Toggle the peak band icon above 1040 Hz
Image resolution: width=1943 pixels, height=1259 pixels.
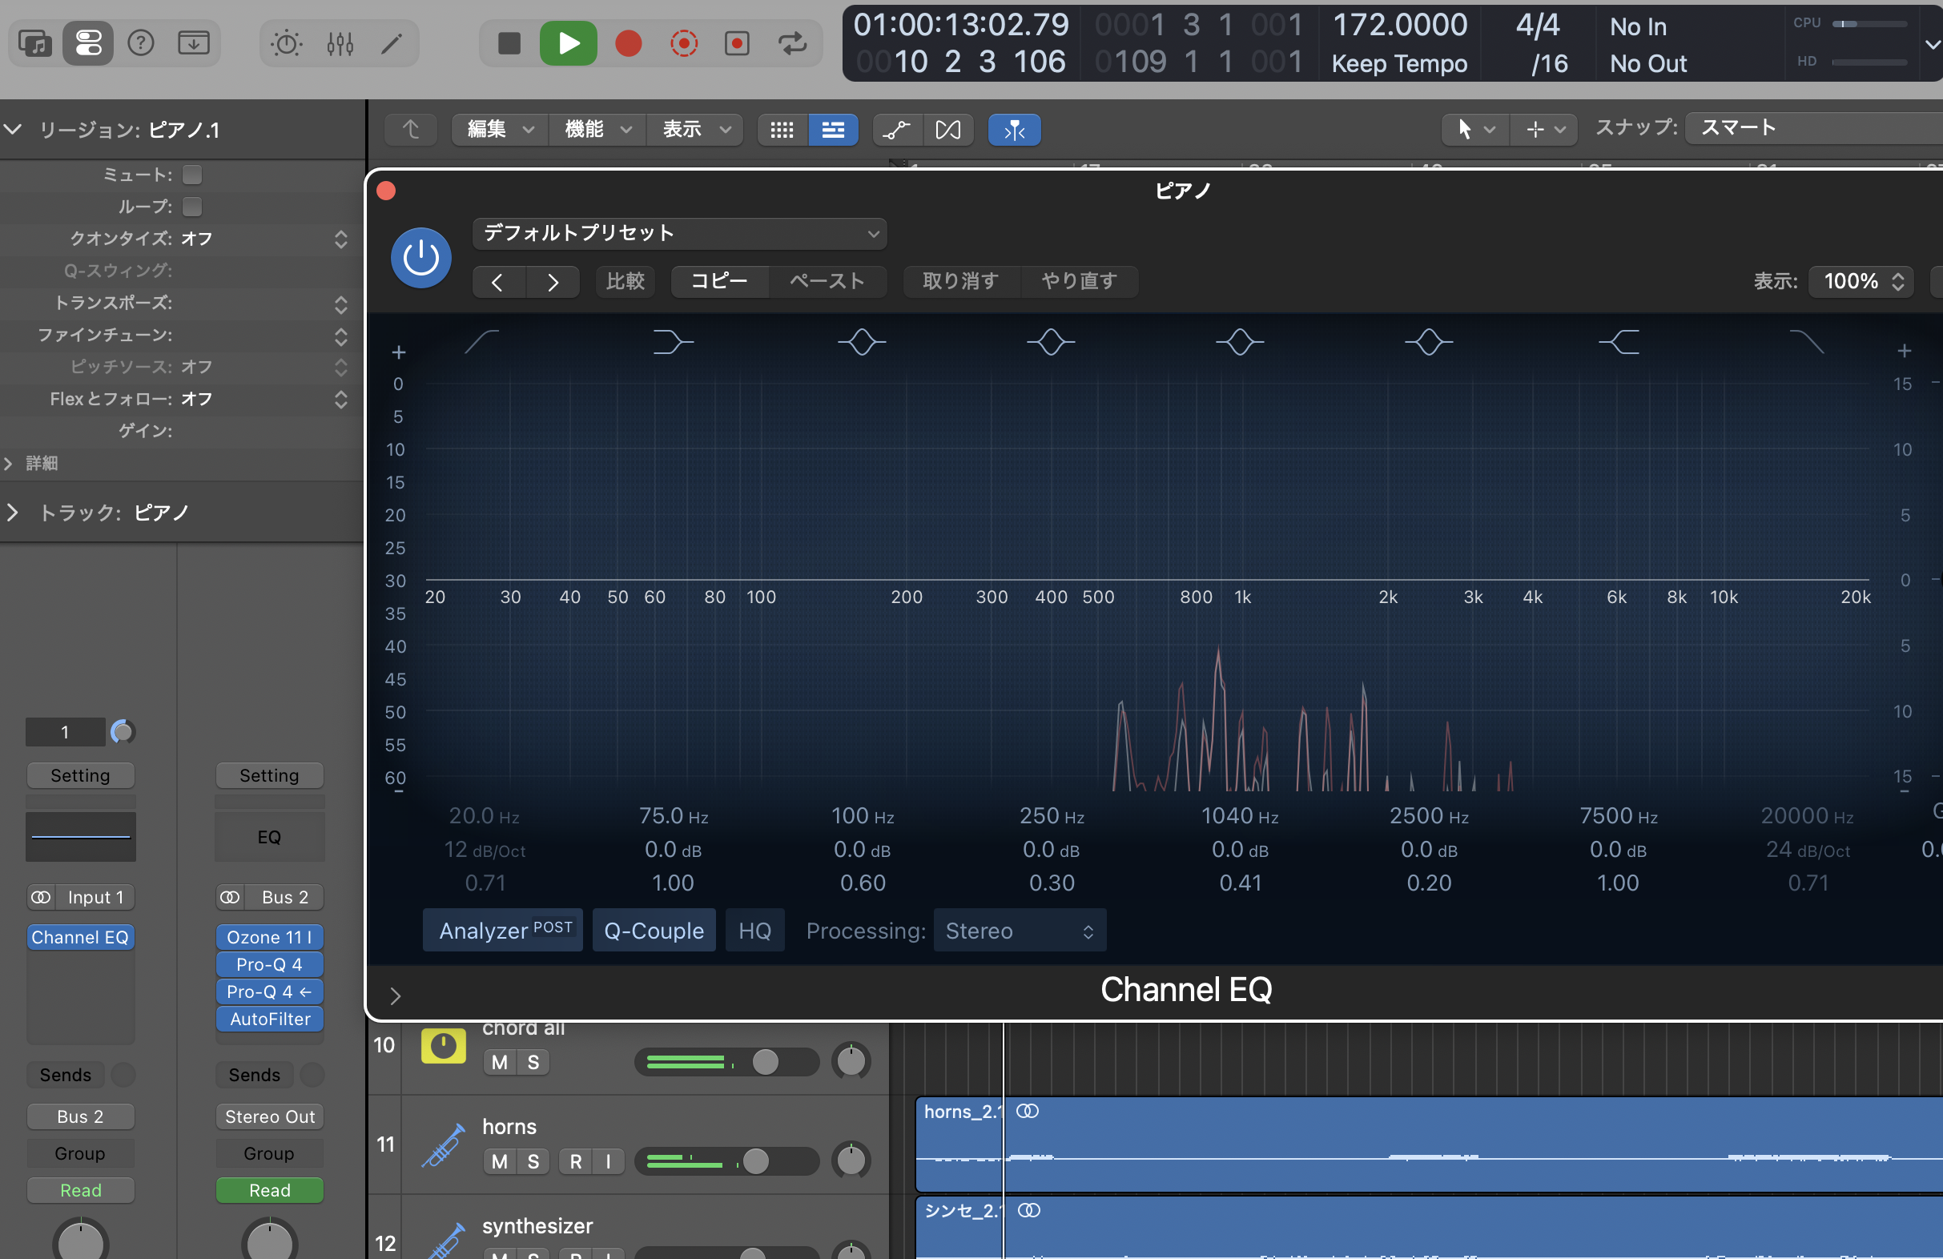coord(1240,341)
